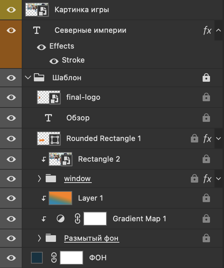Click the fx icon on Северные империи layer

point(207,31)
